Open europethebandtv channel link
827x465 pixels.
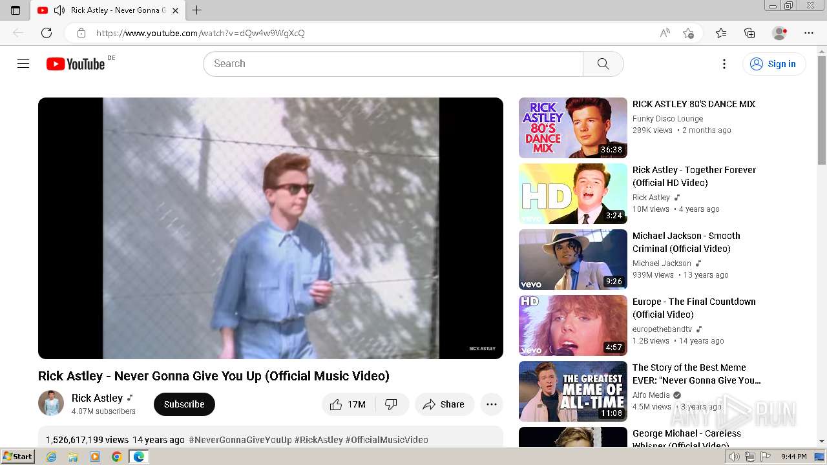point(662,329)
